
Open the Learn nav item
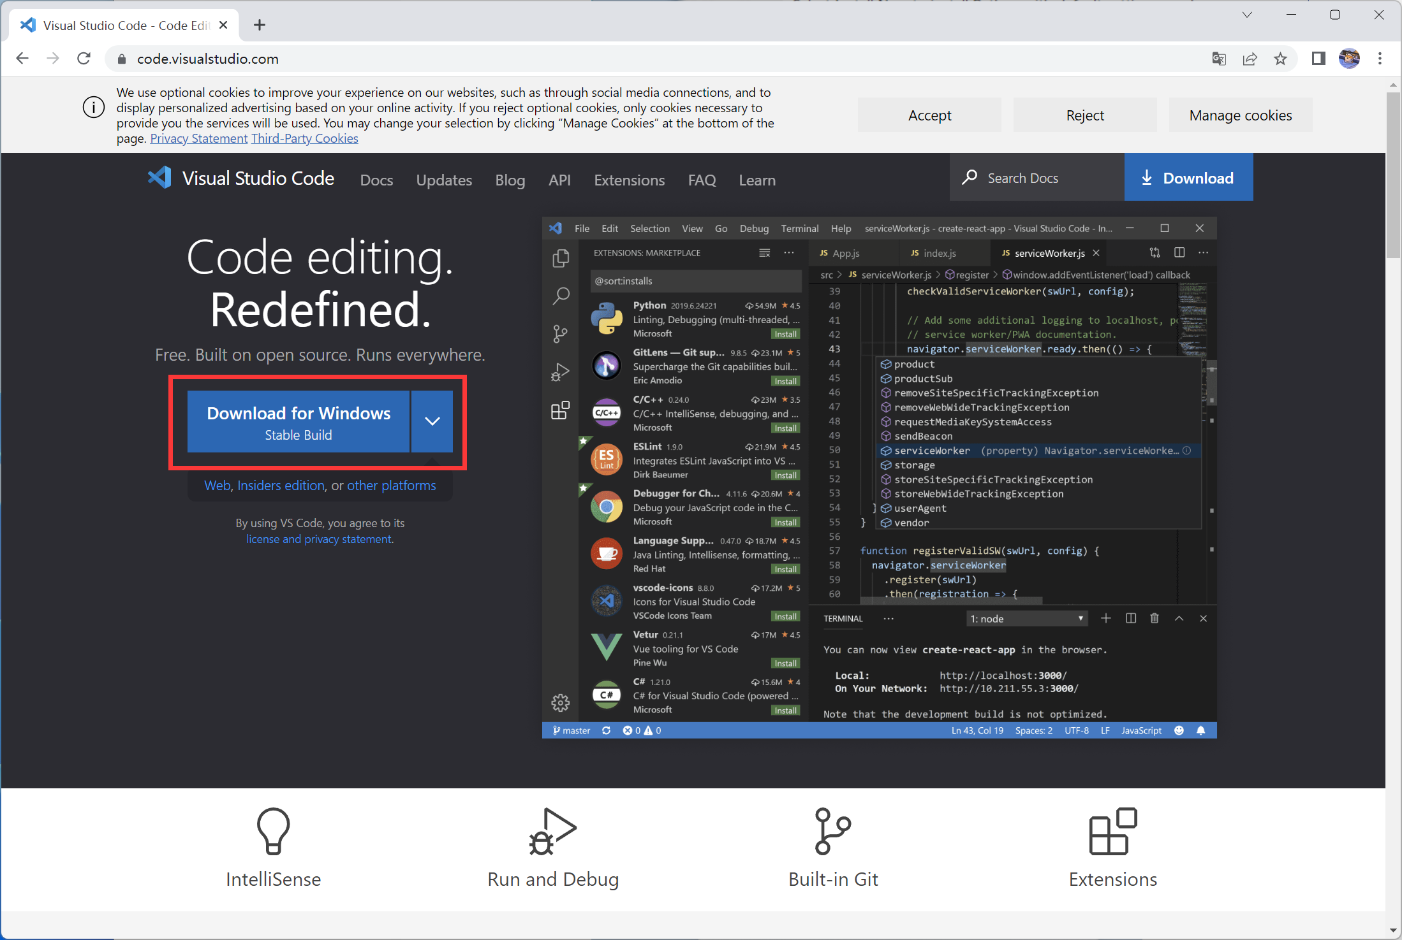coord(757,180)
